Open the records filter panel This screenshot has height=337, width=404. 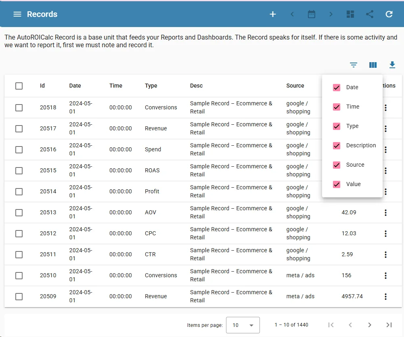(x=353, y=65)
